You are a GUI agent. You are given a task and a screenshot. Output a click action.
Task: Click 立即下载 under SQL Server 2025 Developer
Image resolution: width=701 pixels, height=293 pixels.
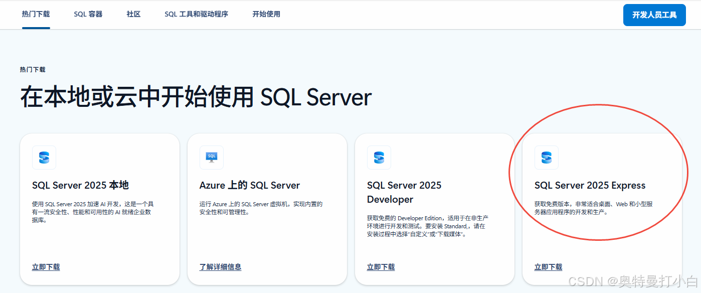click(381, 267)
